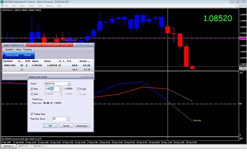Click the Interbank FX Trader app icon in title bar

(x=2, y=2)
